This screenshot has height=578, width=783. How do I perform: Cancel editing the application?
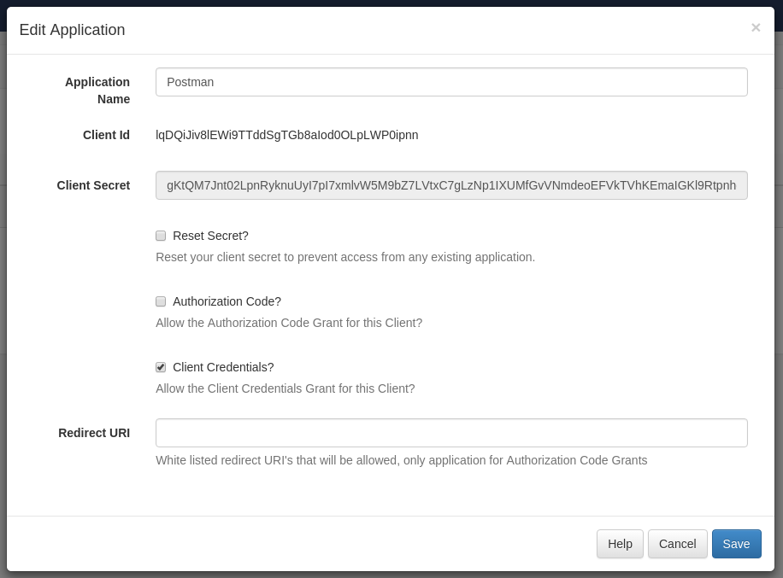coord(677,544)
